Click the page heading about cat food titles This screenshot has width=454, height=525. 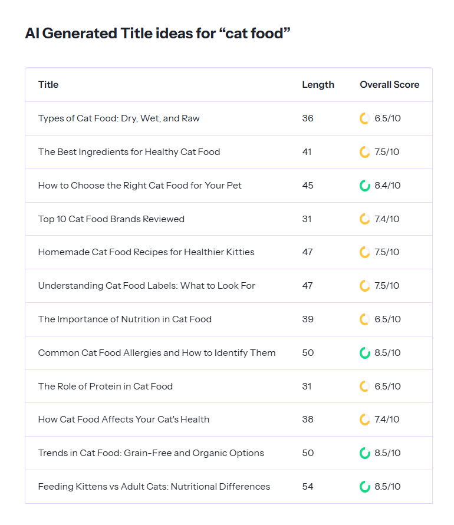(158, 34)
